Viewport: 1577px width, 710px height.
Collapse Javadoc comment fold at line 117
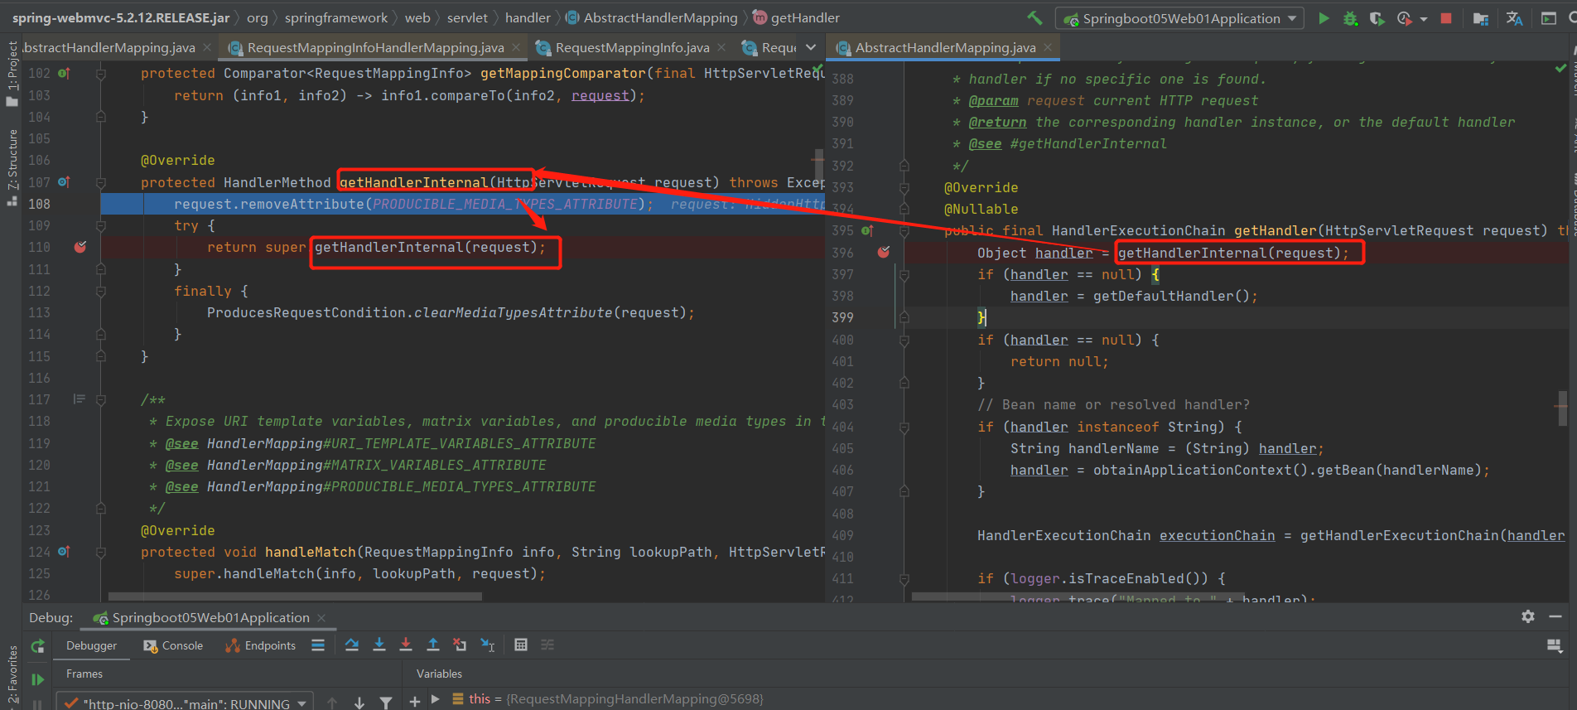(x=101, y=399)
